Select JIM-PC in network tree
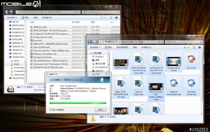Image resolution: width=210 pixels, height=132 pixels. (x=14, y=22)
